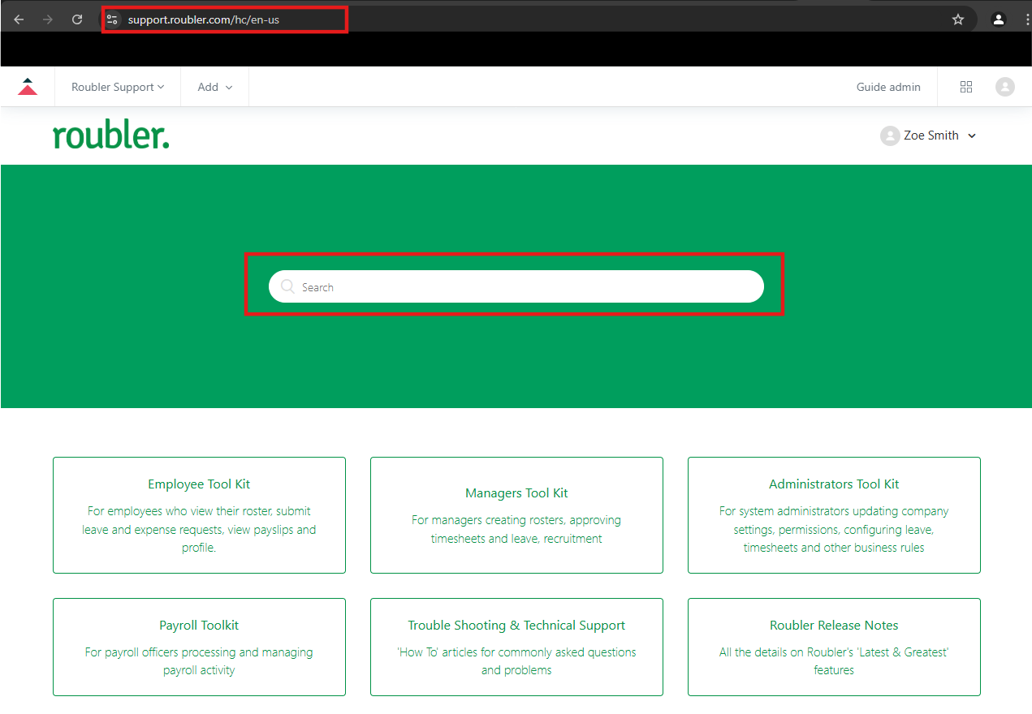Reload the page with the refresh icon
Image resolution: width=1032 pixels, height=714 pixels.
pyautogui.click(x=77, y=19)
